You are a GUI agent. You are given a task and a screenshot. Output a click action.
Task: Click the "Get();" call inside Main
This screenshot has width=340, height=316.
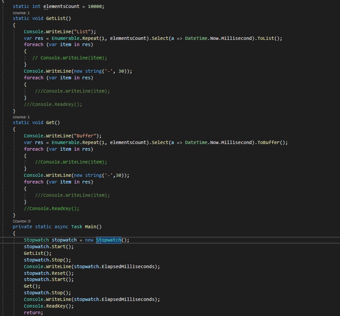tap(32, 286)
